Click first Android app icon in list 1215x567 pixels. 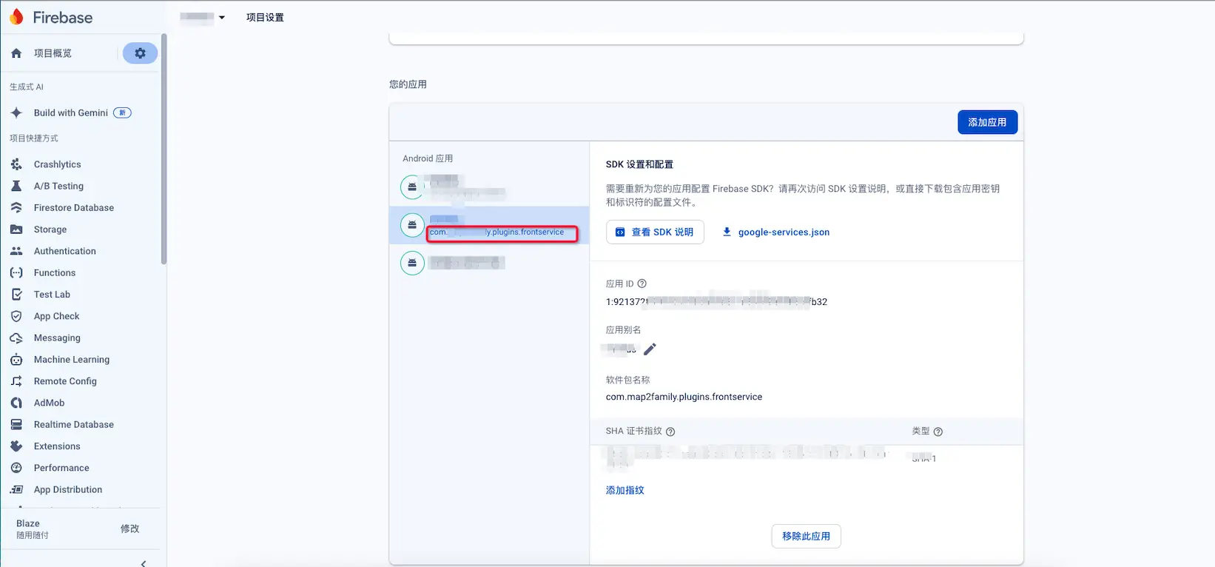[412, 187]
